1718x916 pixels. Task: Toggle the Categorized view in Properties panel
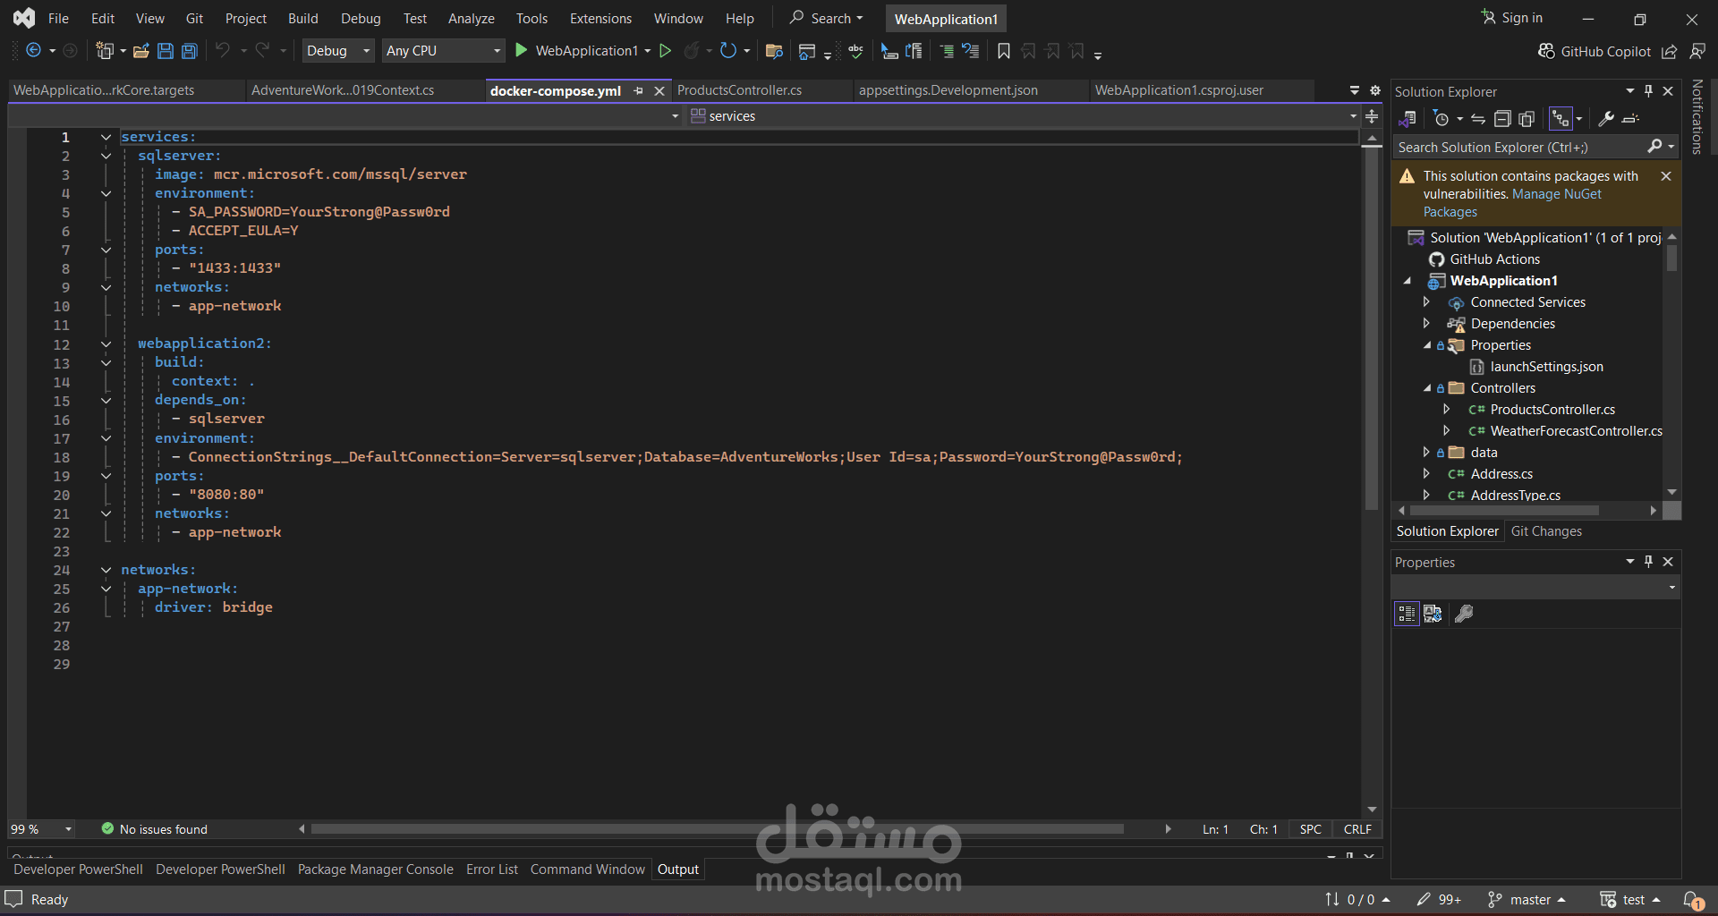(x=1407, y=614)
